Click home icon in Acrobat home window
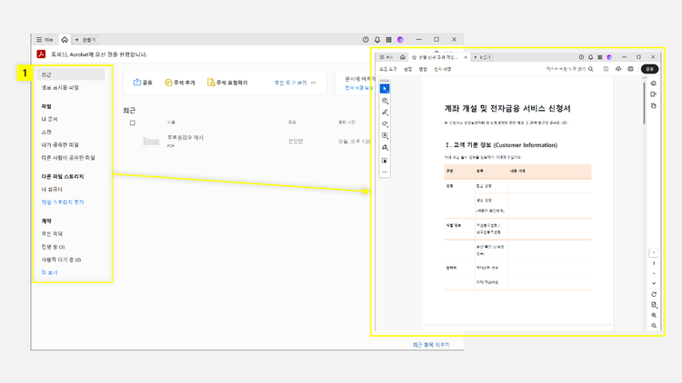 [x=65, y=40]
